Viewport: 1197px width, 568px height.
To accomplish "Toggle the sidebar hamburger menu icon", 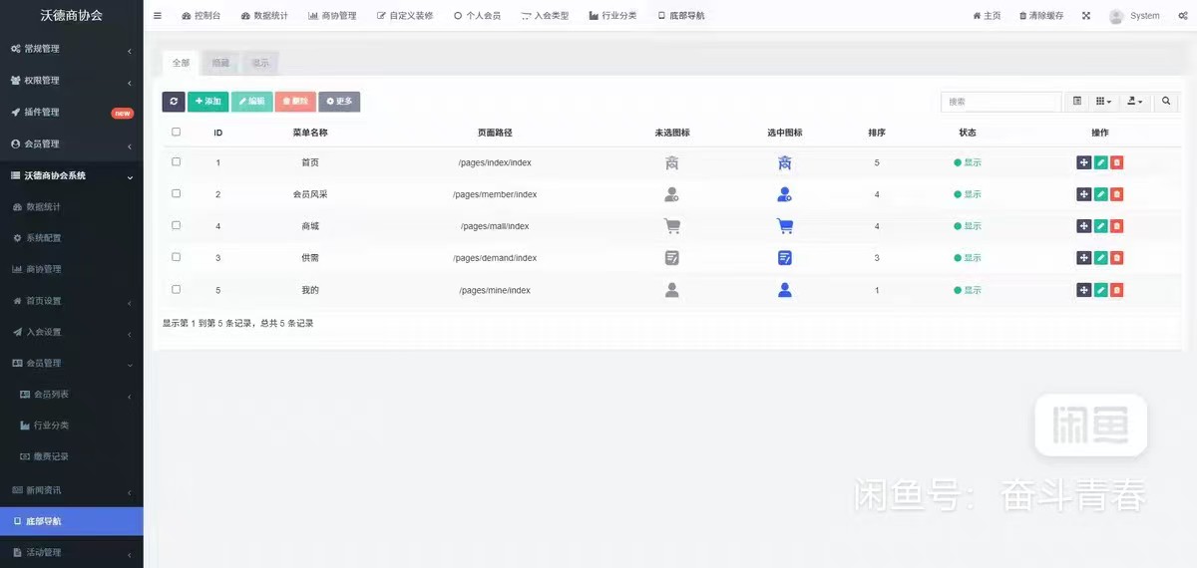I will pyautogui.click(x=158, y=16).
